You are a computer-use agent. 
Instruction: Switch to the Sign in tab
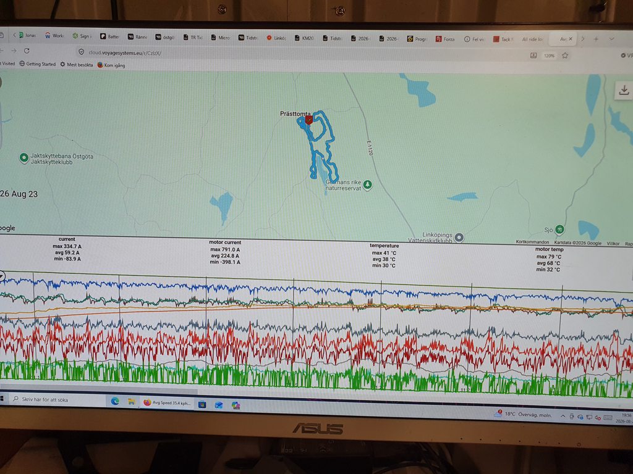pyautogui.click(x=82, y=36)
